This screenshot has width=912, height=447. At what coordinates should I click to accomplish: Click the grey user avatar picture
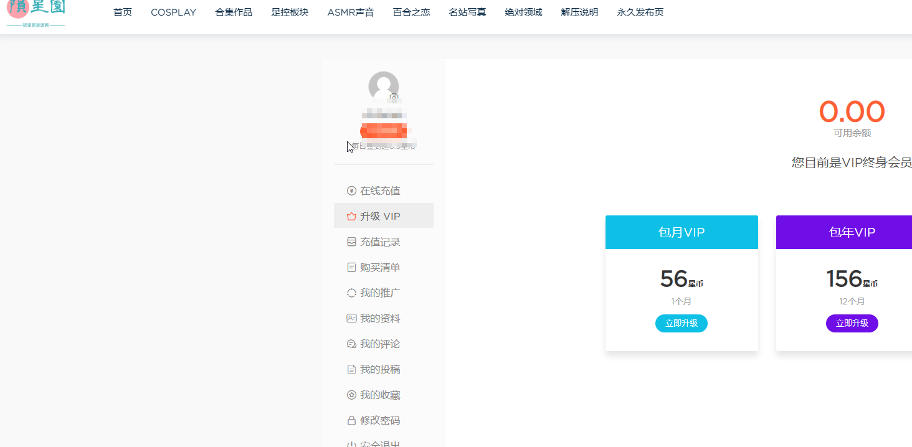(x=384, y=87)
